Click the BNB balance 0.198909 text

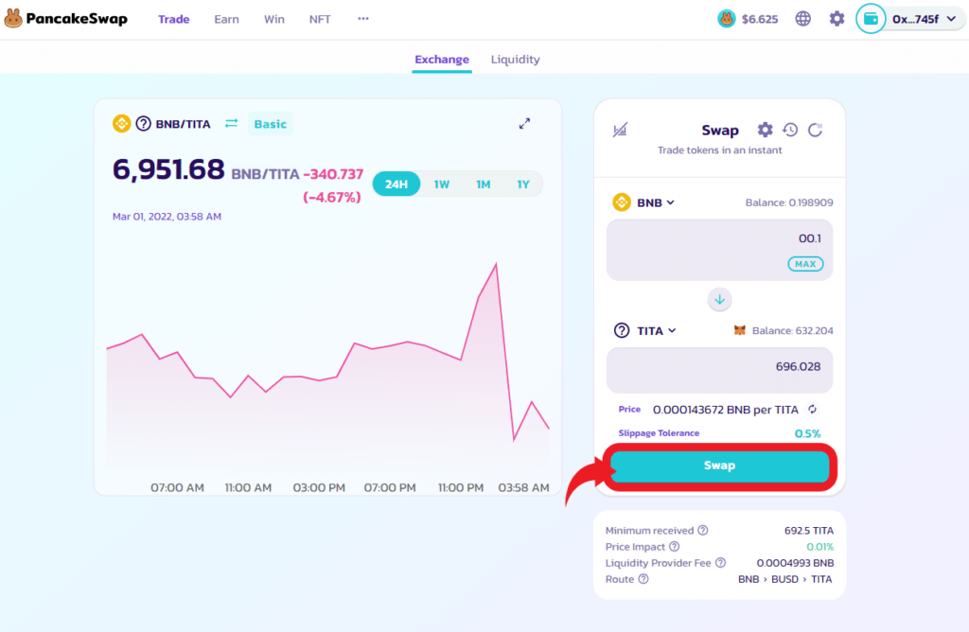pyautogui.click(x=789, y=202)
